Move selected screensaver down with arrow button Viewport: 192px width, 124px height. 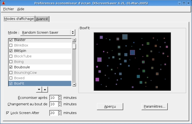39,90
